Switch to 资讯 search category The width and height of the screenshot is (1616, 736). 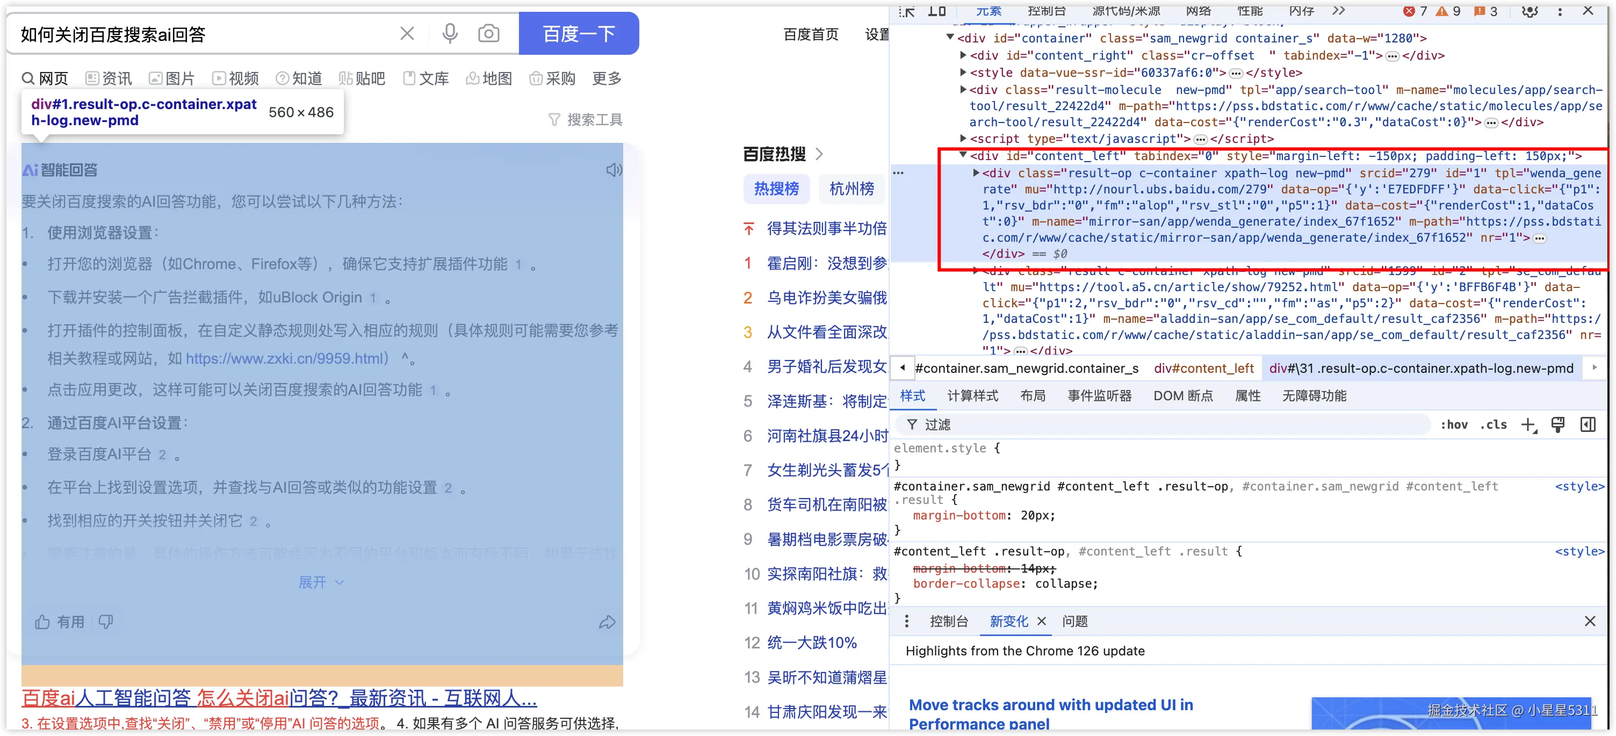[x=109, y=78]
